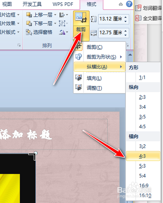Expand the picture layout dropdown arrow
Viewport: 163px width, 203px height.
point(18,32)
